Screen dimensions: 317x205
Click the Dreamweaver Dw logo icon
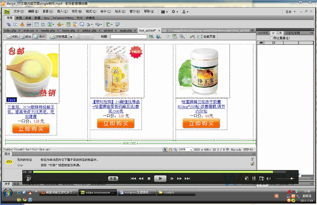point(7,12)
